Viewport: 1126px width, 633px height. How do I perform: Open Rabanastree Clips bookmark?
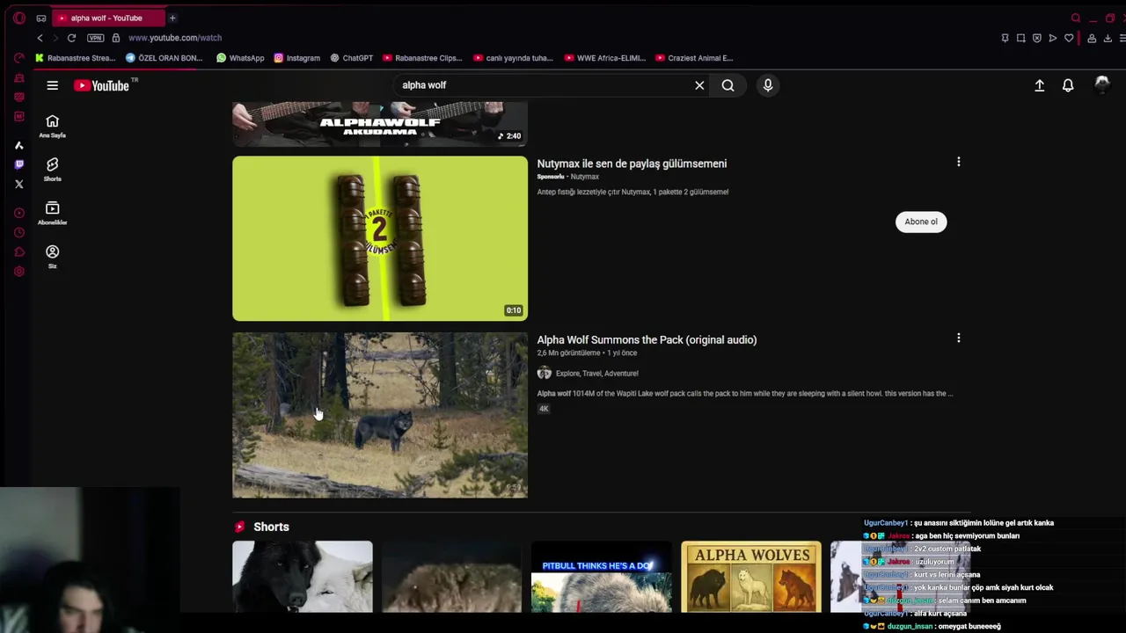tap(422, 58)
